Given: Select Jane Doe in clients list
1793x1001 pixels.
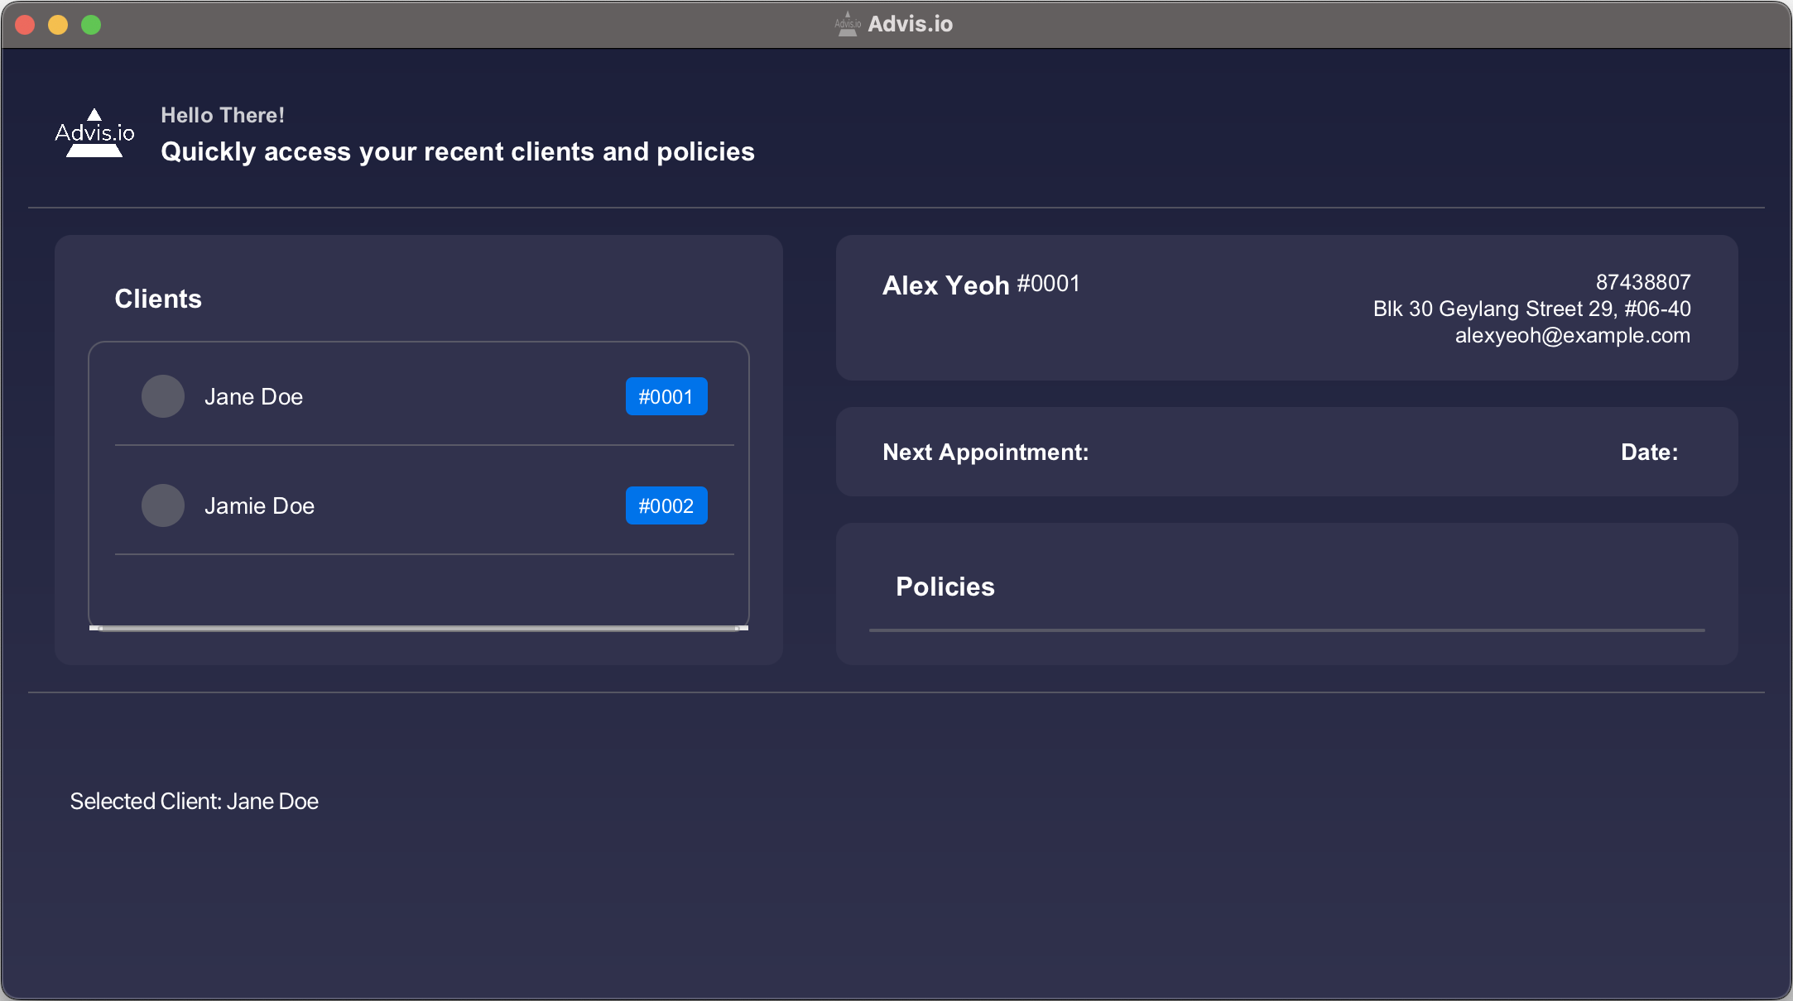Looking at the screenshot, I should coord(253,397).
